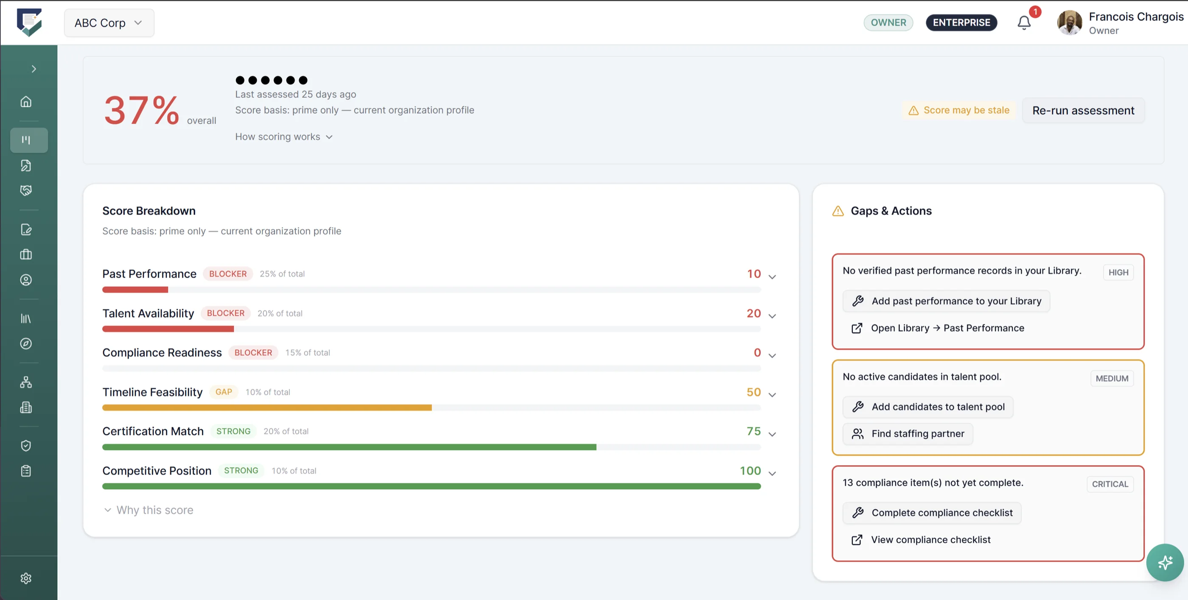Click the app logo in header
Screen dimensions: 1188x600
(29, 22)
